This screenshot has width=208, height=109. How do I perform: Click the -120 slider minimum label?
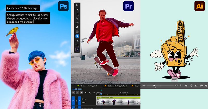click(144, 86)
